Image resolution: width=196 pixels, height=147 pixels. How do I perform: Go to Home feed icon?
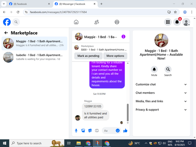tap(76, 22)
